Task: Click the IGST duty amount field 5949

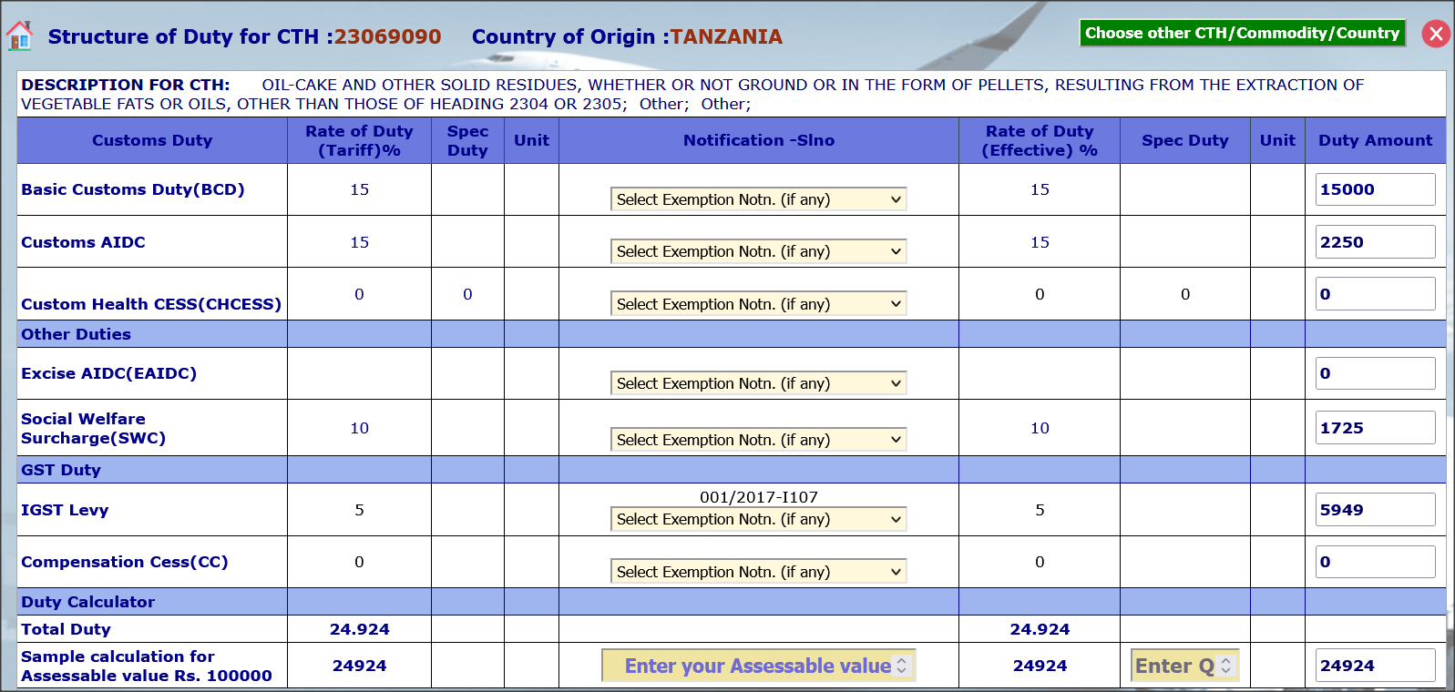Action: click(x=1375, y=510)
